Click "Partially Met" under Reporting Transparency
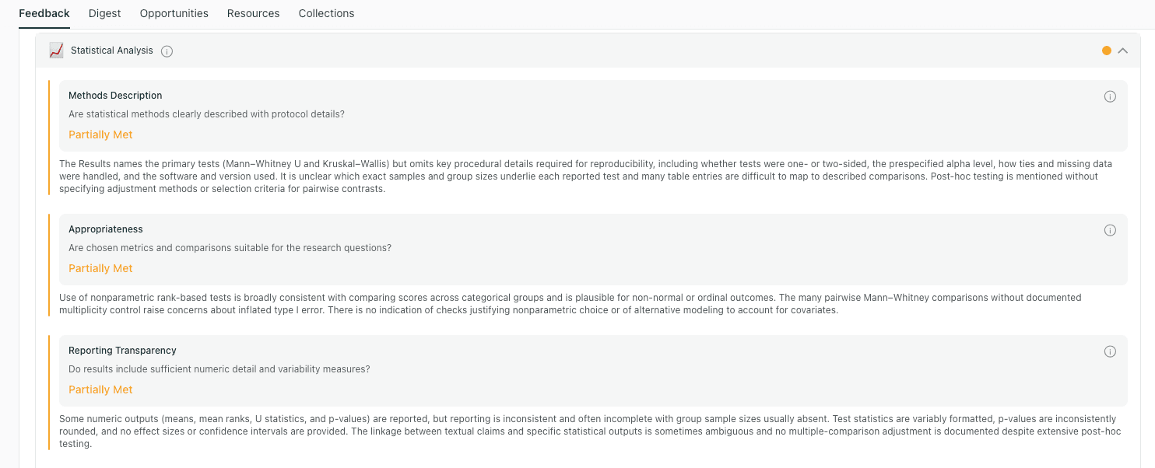1155x468 pixels. pos(100,389)
